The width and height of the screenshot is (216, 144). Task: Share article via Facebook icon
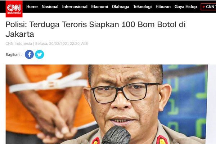[29, 54]
